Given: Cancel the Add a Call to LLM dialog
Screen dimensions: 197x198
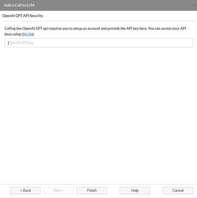Looking at the screenshot, I should click(x=178, y=191).
